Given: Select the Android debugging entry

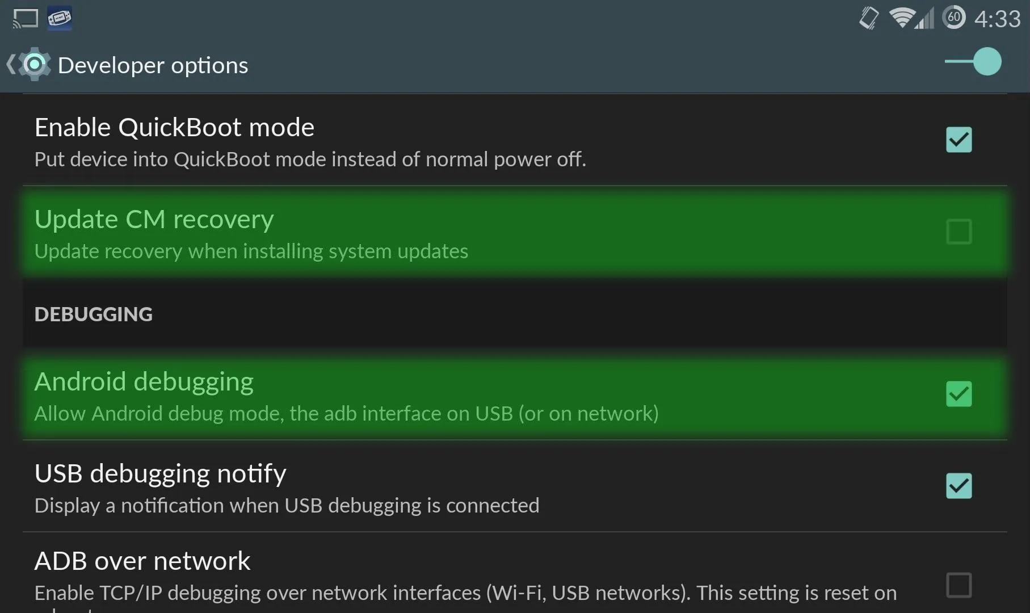Looking at the screenshot, I should pos(515,394).
